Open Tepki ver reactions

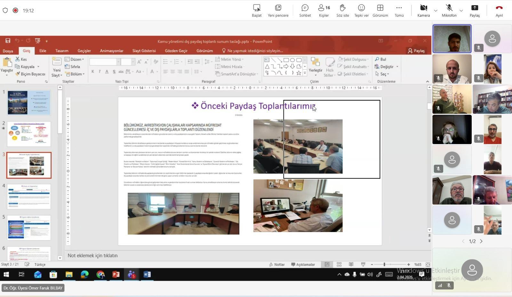[x=361, y=11]
